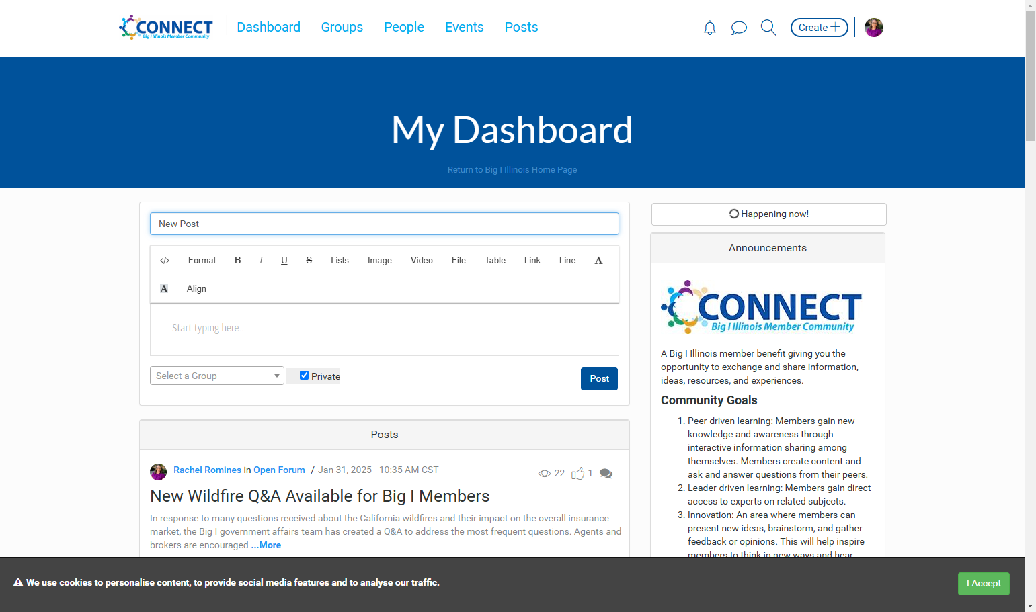
Task: Apply underline formatting in editor
Action: 284,260
